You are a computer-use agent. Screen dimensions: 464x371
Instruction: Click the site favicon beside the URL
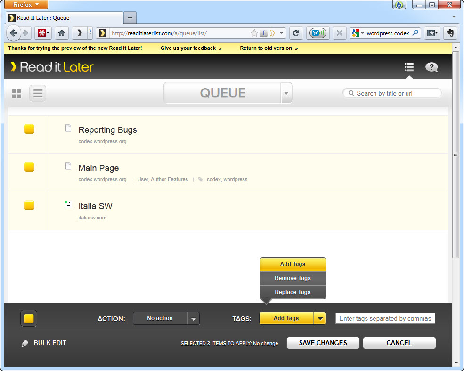(x=102, y=33)
